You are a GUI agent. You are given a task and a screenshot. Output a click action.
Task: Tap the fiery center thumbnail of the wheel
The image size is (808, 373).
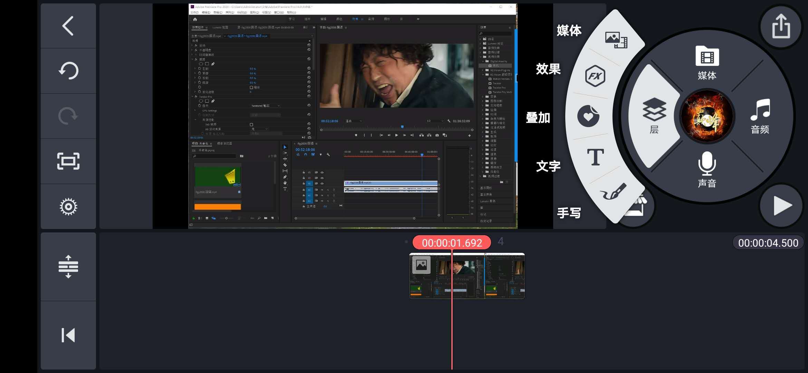tap(707, 116)
